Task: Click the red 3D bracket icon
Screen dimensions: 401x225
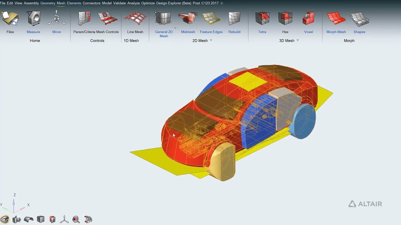Action: (88, 219)
